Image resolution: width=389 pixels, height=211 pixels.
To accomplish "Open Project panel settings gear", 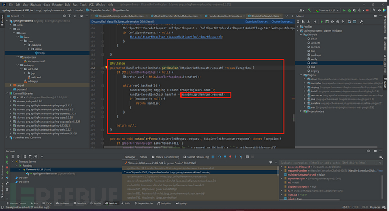I will [x=81, y=16].
